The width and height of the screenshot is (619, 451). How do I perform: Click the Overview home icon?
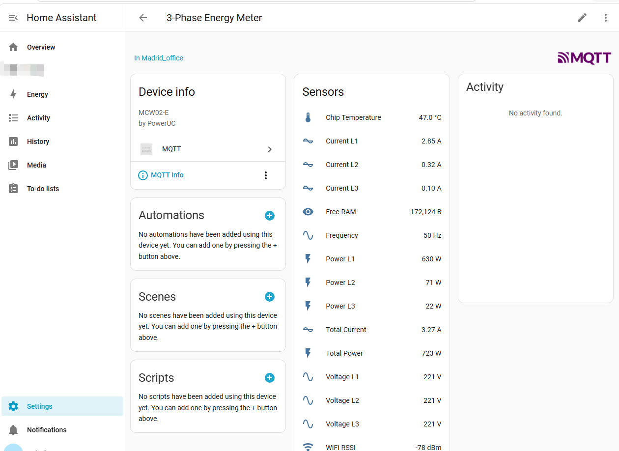coord(13,47)
